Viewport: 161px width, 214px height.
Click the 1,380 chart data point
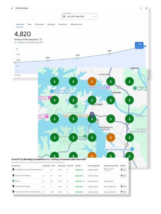click(47, 61)
